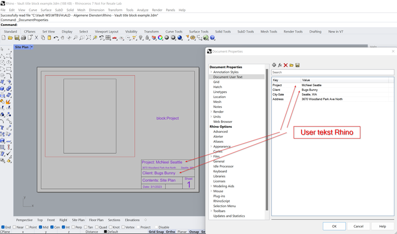
Task: Select the Text tool in the left sidebar
Action: (2, 127)
